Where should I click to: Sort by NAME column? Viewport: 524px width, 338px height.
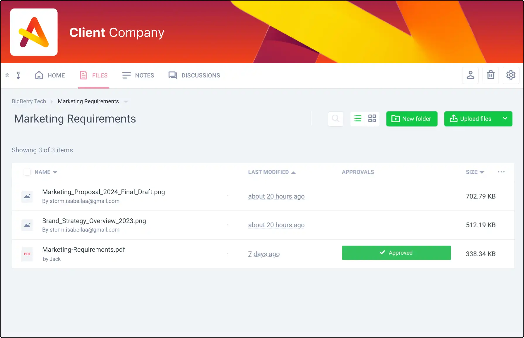(46, 172)
